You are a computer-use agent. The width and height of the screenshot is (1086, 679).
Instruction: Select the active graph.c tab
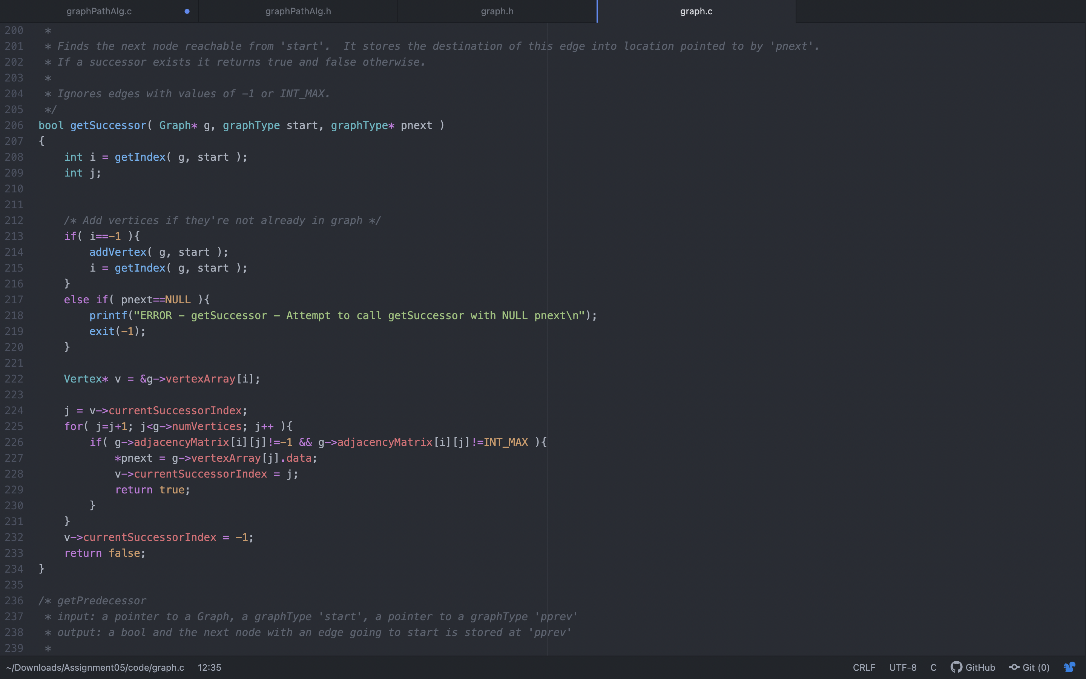(696, 11)
